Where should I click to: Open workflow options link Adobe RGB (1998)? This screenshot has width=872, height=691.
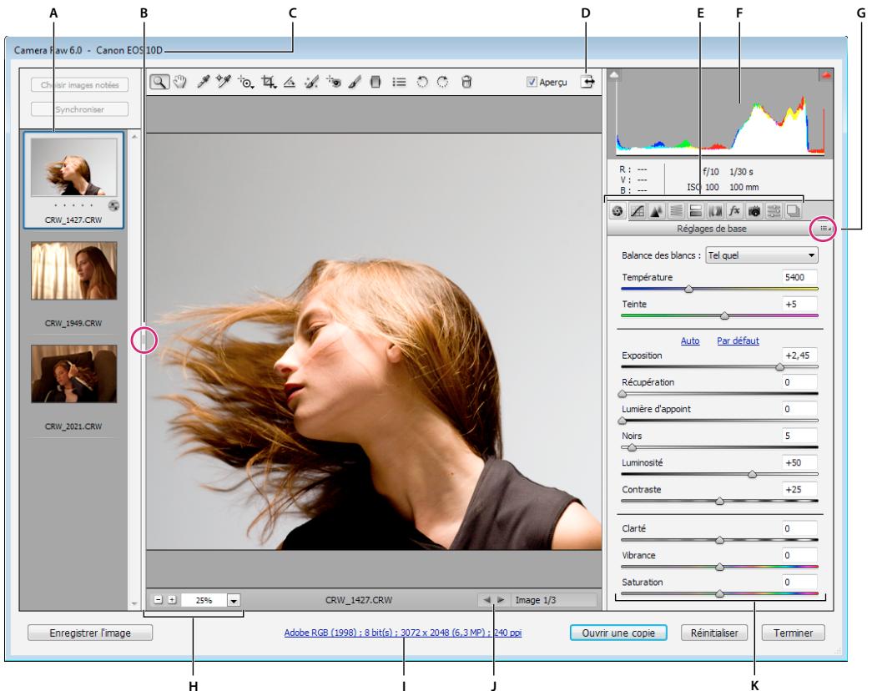point(403,633)
